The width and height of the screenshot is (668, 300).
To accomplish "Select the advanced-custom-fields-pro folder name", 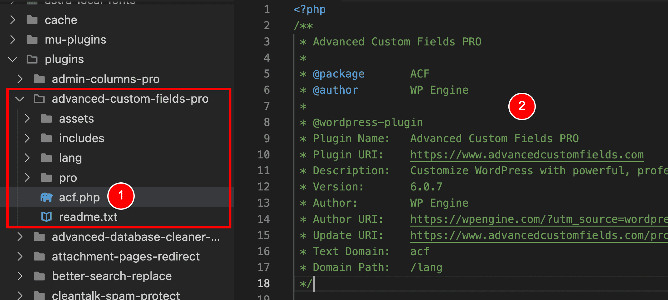I will pyautogui.click(x=130, y=99).
